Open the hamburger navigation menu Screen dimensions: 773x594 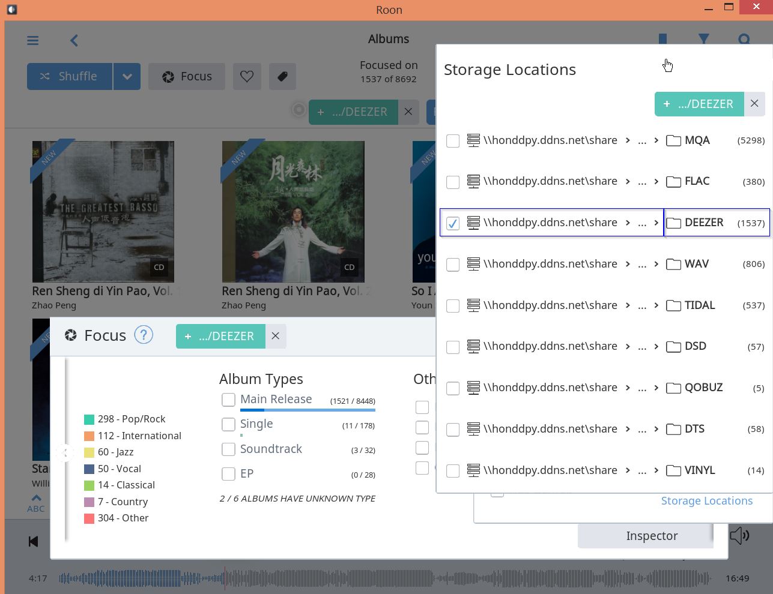coord(33,40)
